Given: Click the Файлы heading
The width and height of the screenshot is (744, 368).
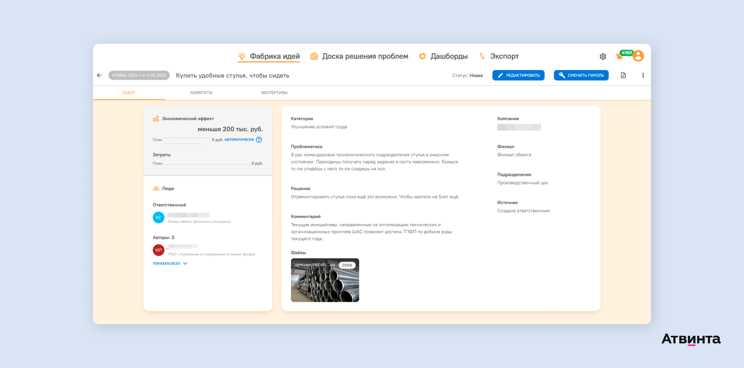Looking at the screenshot, I should [x=298, y=253].
